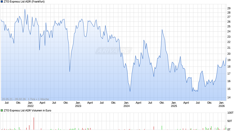
Task: Click the 'Jan. 2026' time axis label
Action: click(x=222, y=104)
